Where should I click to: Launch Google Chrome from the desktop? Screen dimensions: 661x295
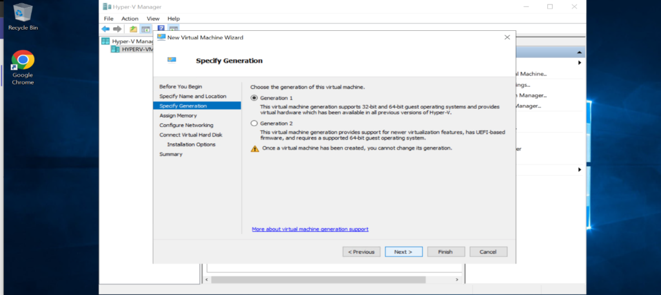(x=23, y=68)
